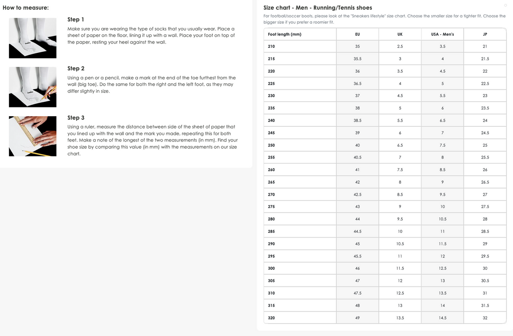Click the Step 1 foot-on-paper illustration
Image resolution: width=513 pixels, height=336 pixels.
click(33, 38)
